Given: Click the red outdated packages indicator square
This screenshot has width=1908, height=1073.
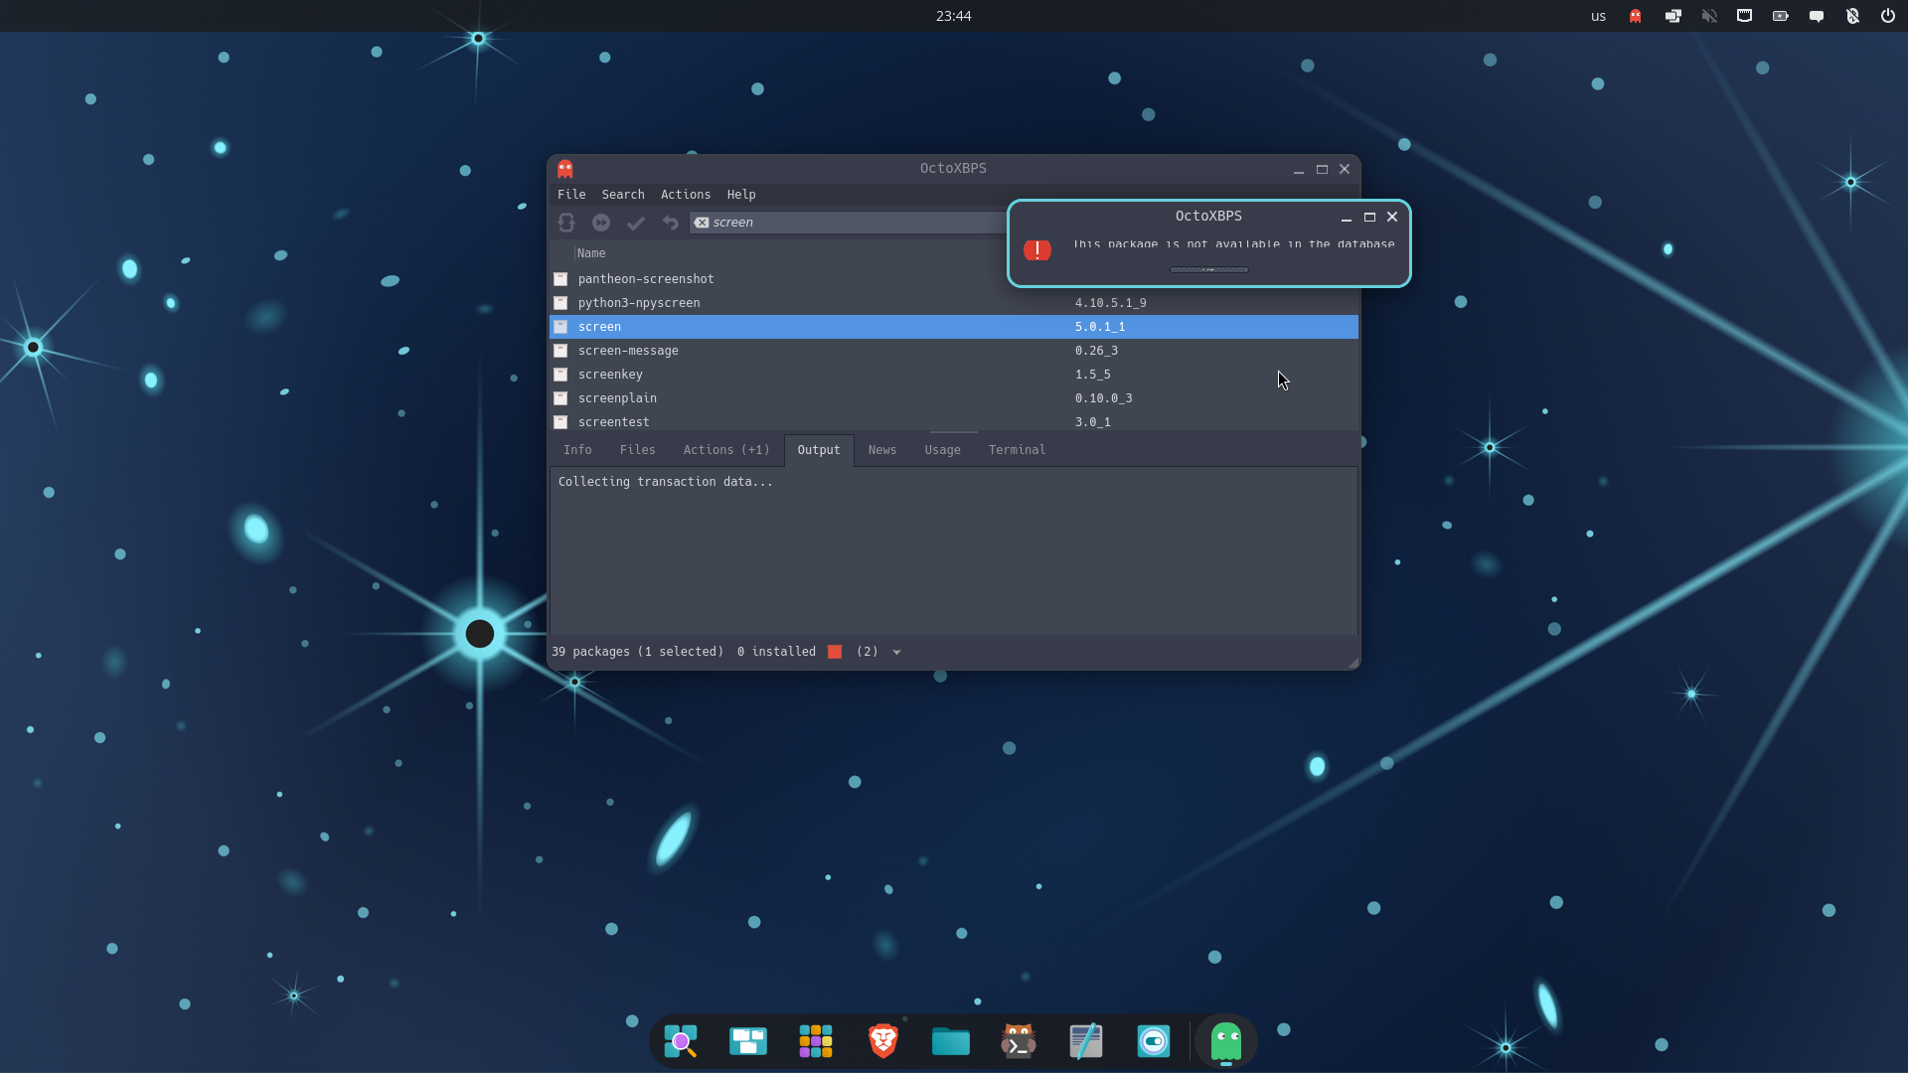Looking at the screenshot, I should click(835, 652).
